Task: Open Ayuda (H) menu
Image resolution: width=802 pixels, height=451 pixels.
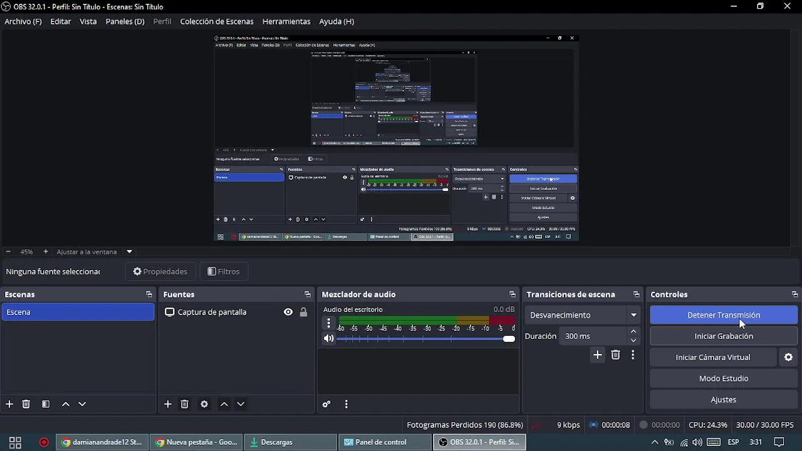Action: (336, 21)
